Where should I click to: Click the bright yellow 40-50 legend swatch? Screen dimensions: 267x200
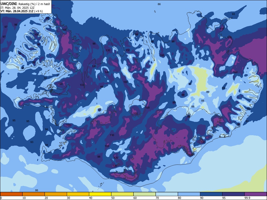pos(100,194)
